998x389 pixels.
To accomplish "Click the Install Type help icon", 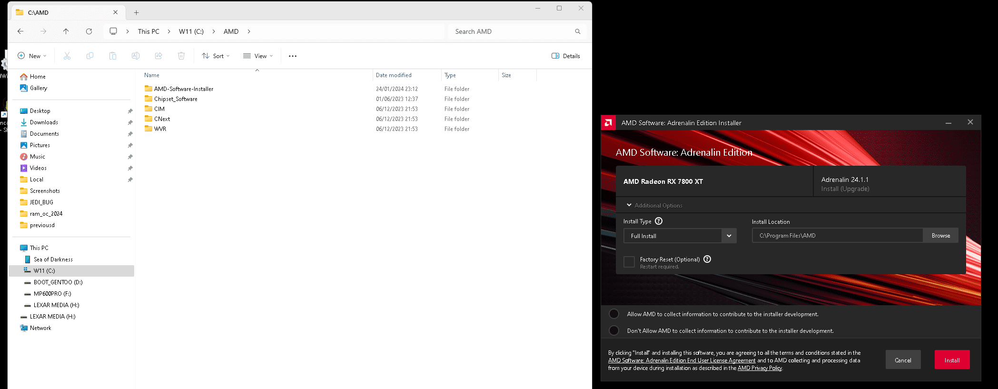I will (x=659, y=221).
